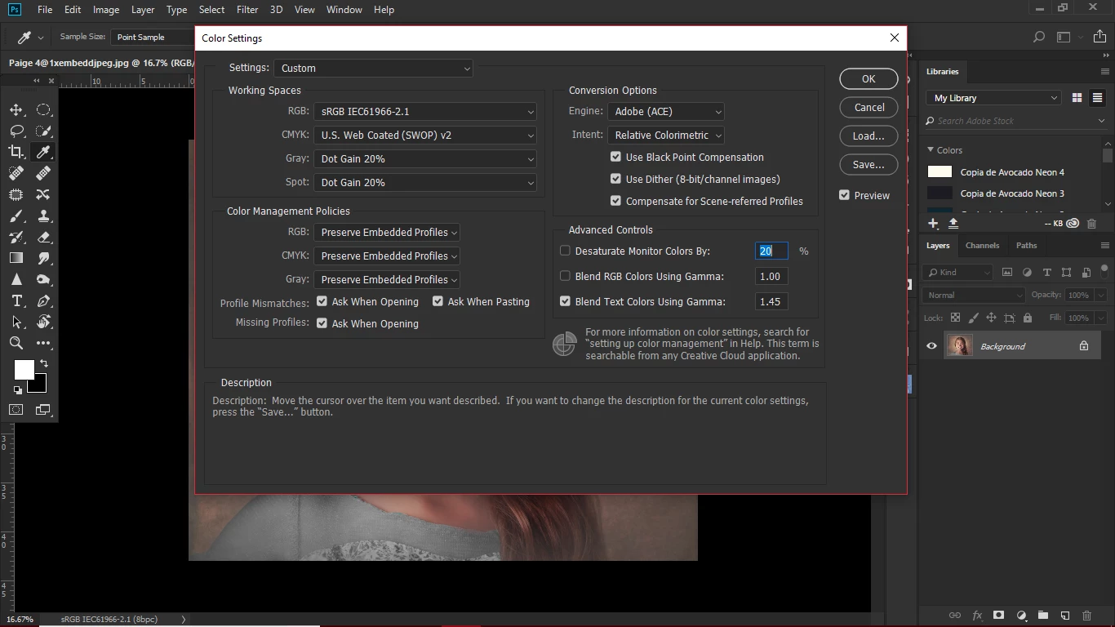This screenshot has width=1115, height=627.
Task: Select the Quick Selection tool
Action: 43,131
